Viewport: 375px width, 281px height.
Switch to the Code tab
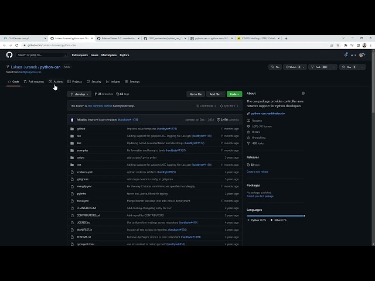tap(13, 82)
